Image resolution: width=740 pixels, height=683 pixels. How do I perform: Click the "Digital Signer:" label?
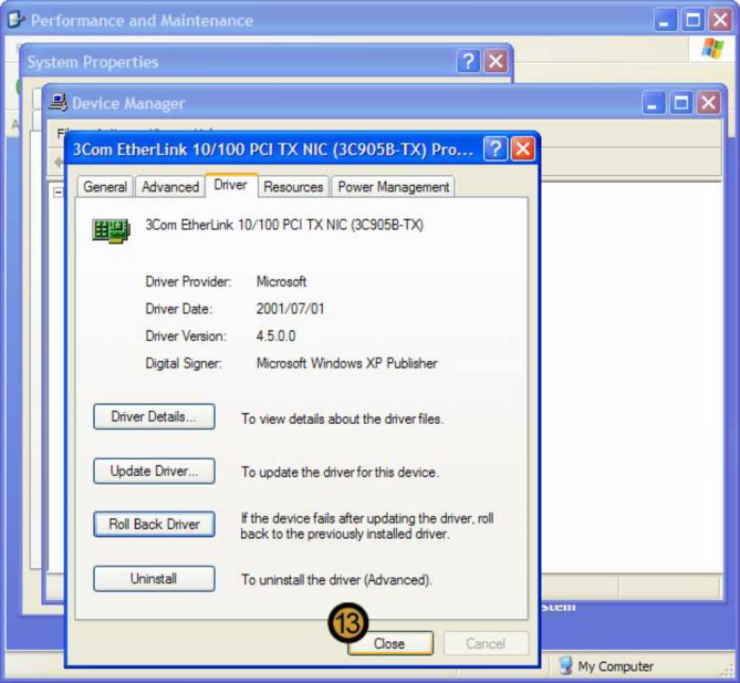pyautogui.click(x=183, y=363)
